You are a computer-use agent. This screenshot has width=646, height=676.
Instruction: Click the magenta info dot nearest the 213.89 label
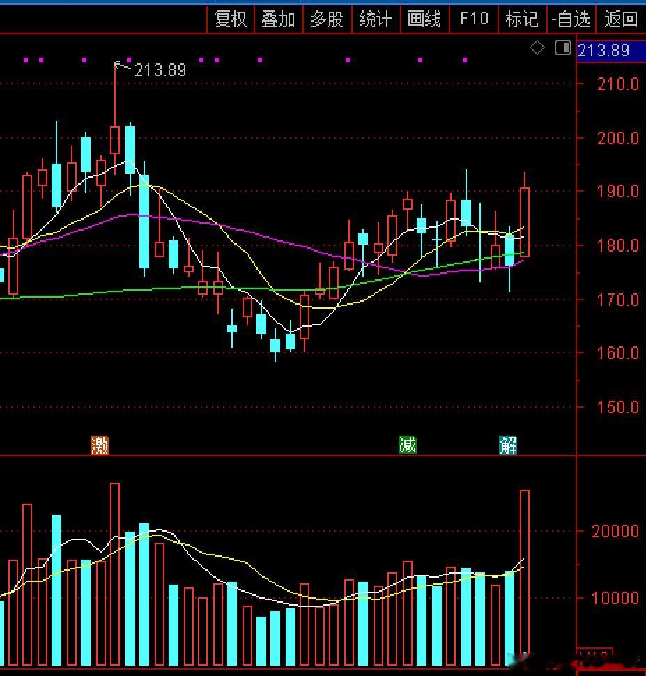click(129, 60)
